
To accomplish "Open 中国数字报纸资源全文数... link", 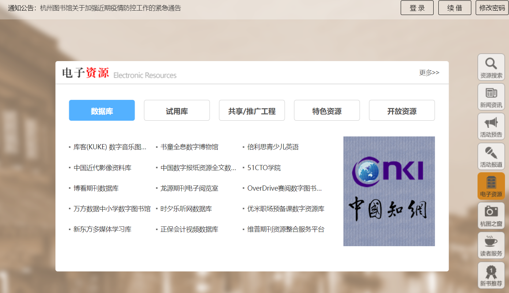I will tap(198, 168).
